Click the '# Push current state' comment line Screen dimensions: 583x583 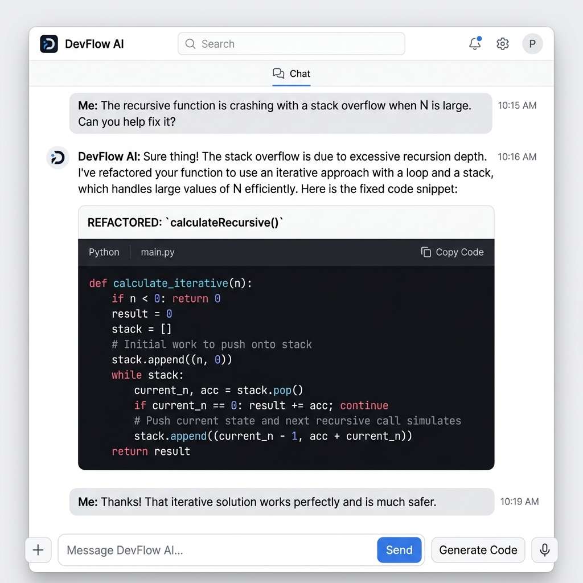tap(297, 421)
